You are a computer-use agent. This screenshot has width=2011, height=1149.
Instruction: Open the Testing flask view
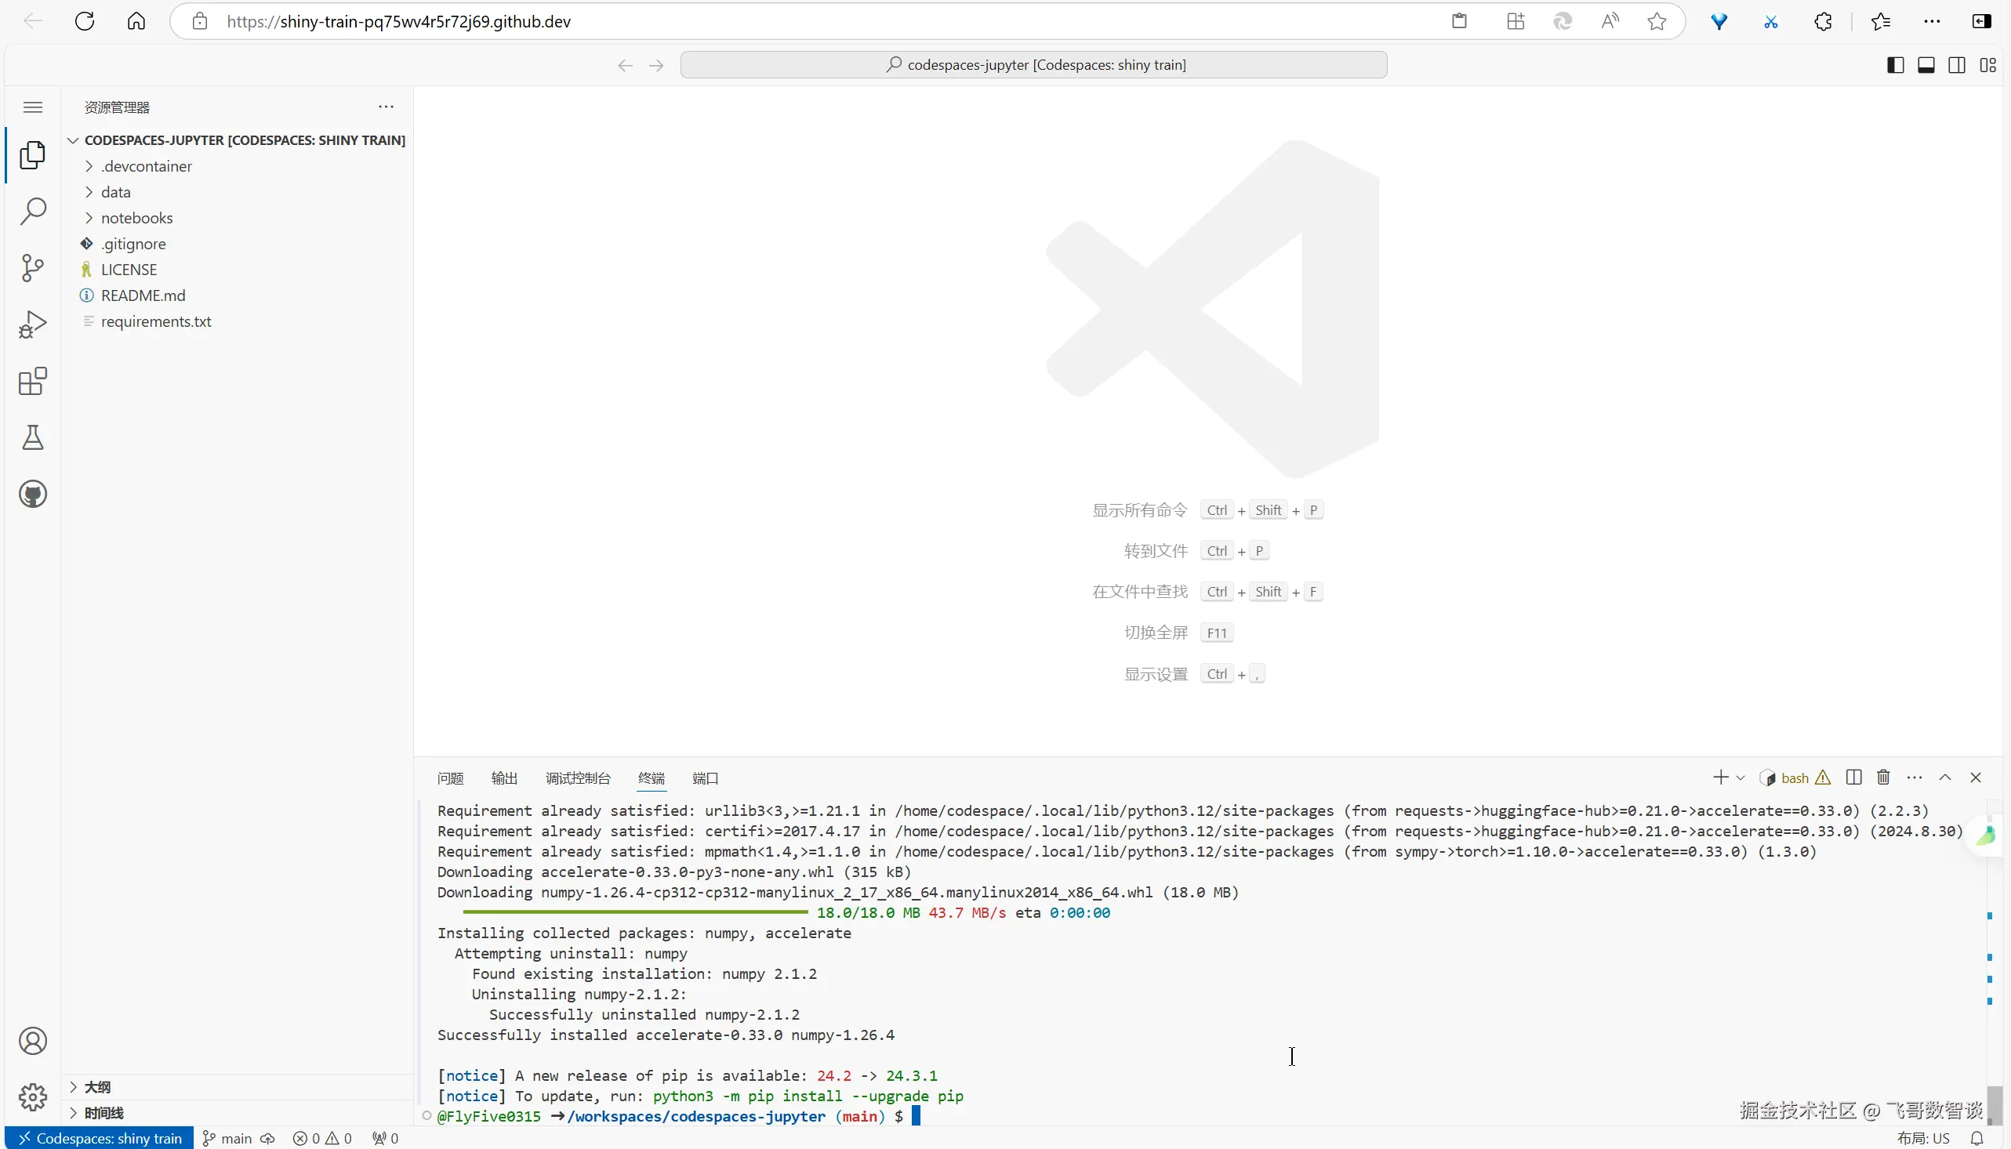[32, 438]
